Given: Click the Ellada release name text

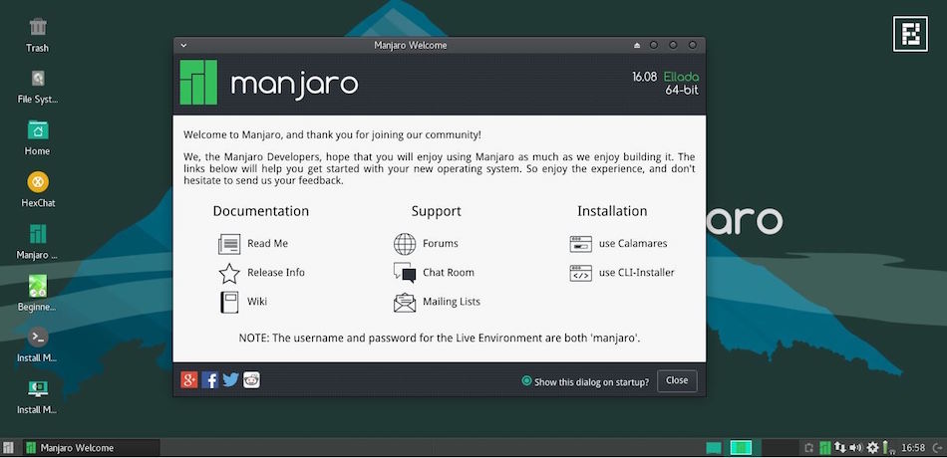Looking at the screenshot, I should [x=681, y=78].
